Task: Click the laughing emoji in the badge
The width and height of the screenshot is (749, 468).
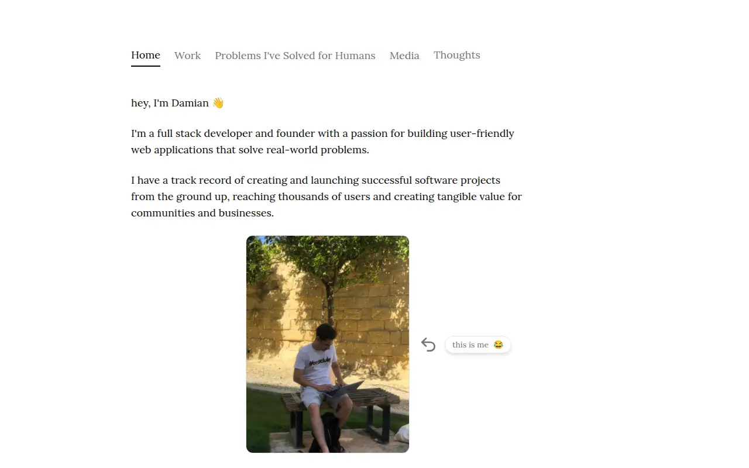Action: [x=498, y=345]
